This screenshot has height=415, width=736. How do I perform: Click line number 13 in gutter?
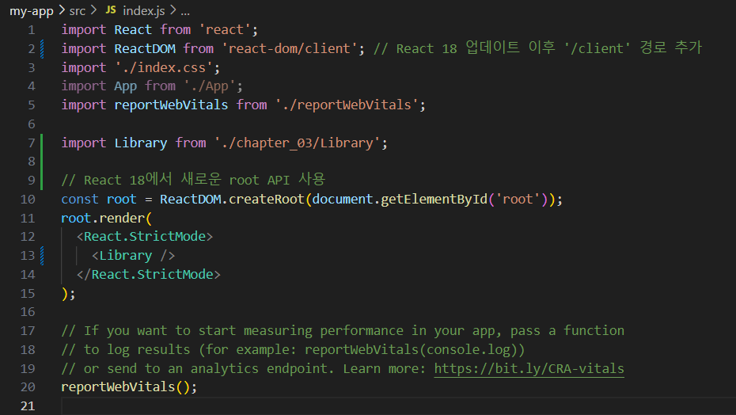click(28, 256)
